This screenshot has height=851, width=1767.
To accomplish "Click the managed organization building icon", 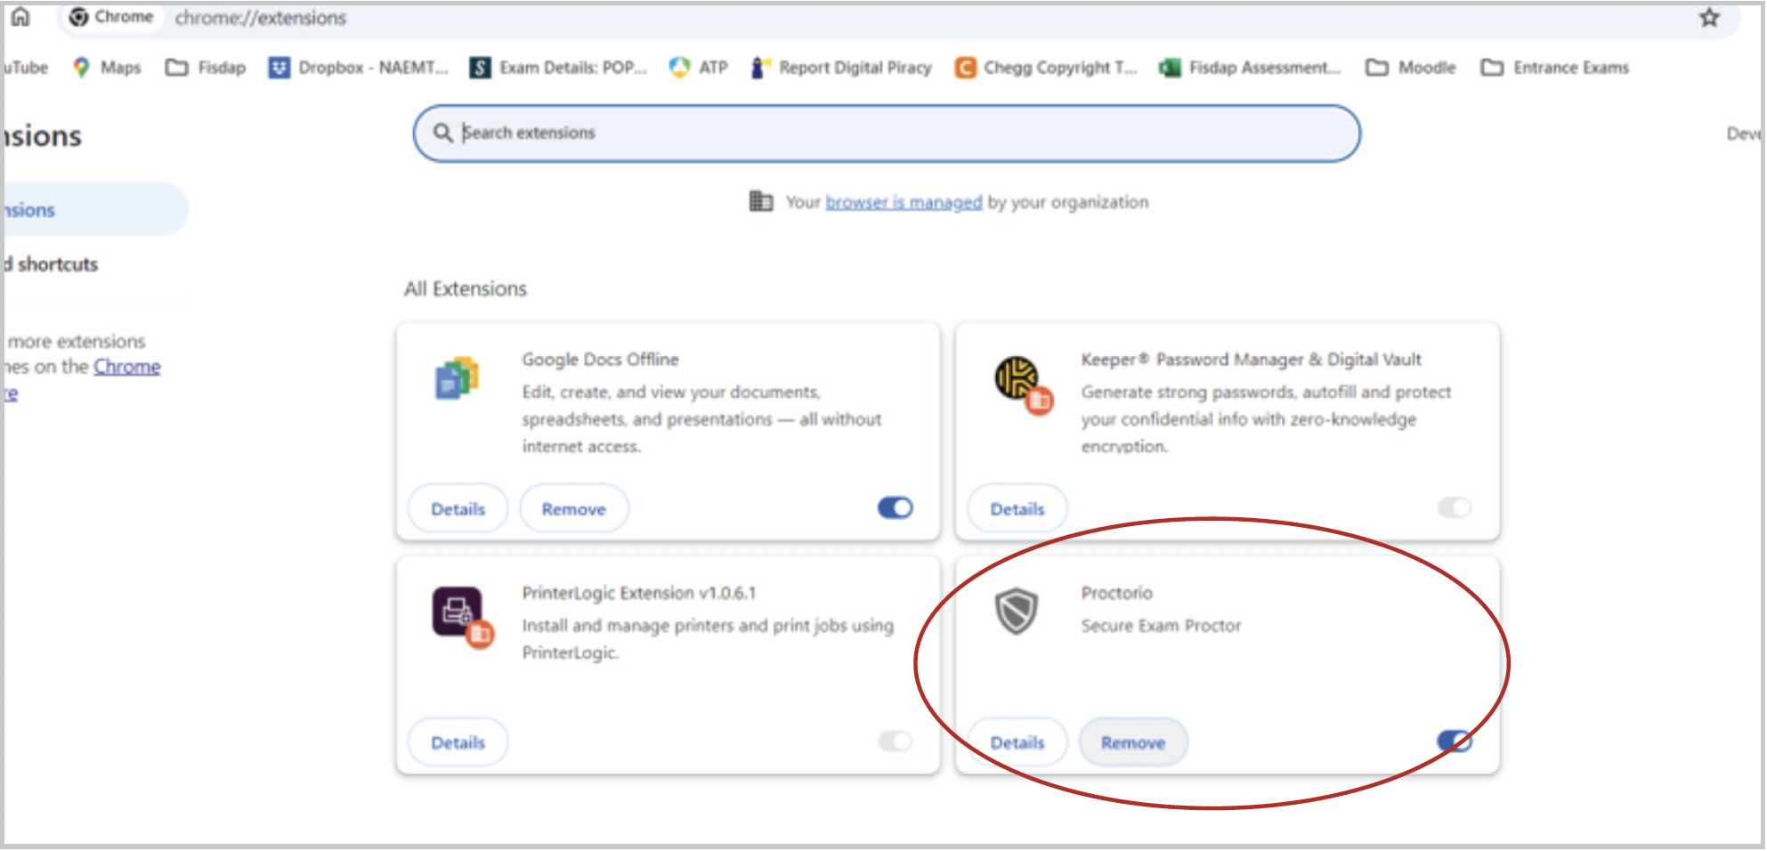I will tap(760, 201).
